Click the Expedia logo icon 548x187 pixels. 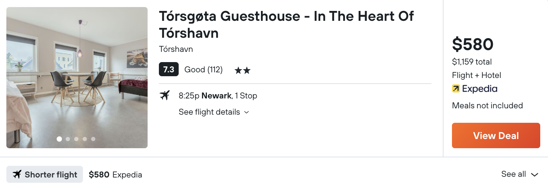[456, 89]
